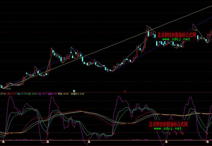The height and width of the screenshot is (146, 212).
Task: Click the small cyan icon above the indicator labels
Action: click(x=74, y=91)
